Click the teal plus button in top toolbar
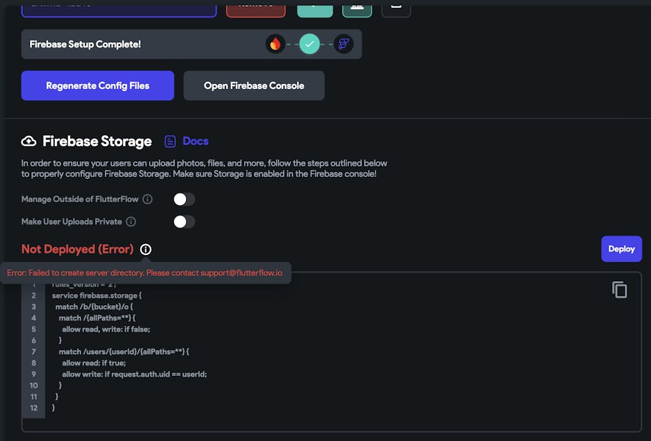 [x=315, y=8]
